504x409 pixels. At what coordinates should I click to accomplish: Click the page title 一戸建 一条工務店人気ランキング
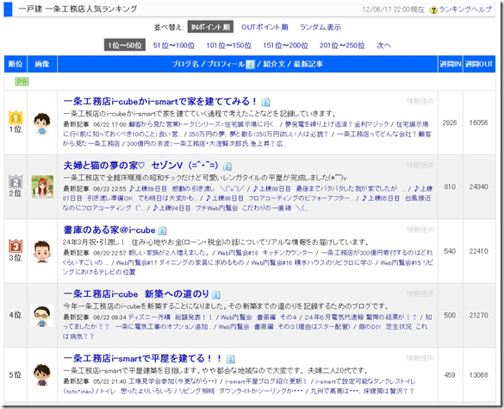(78, 9)
